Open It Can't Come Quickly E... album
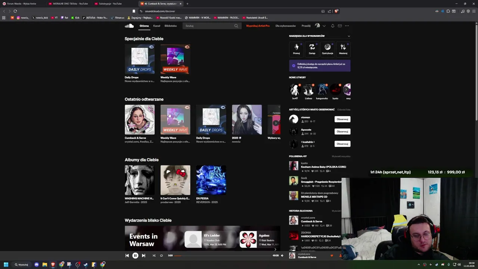 (176, 180)
